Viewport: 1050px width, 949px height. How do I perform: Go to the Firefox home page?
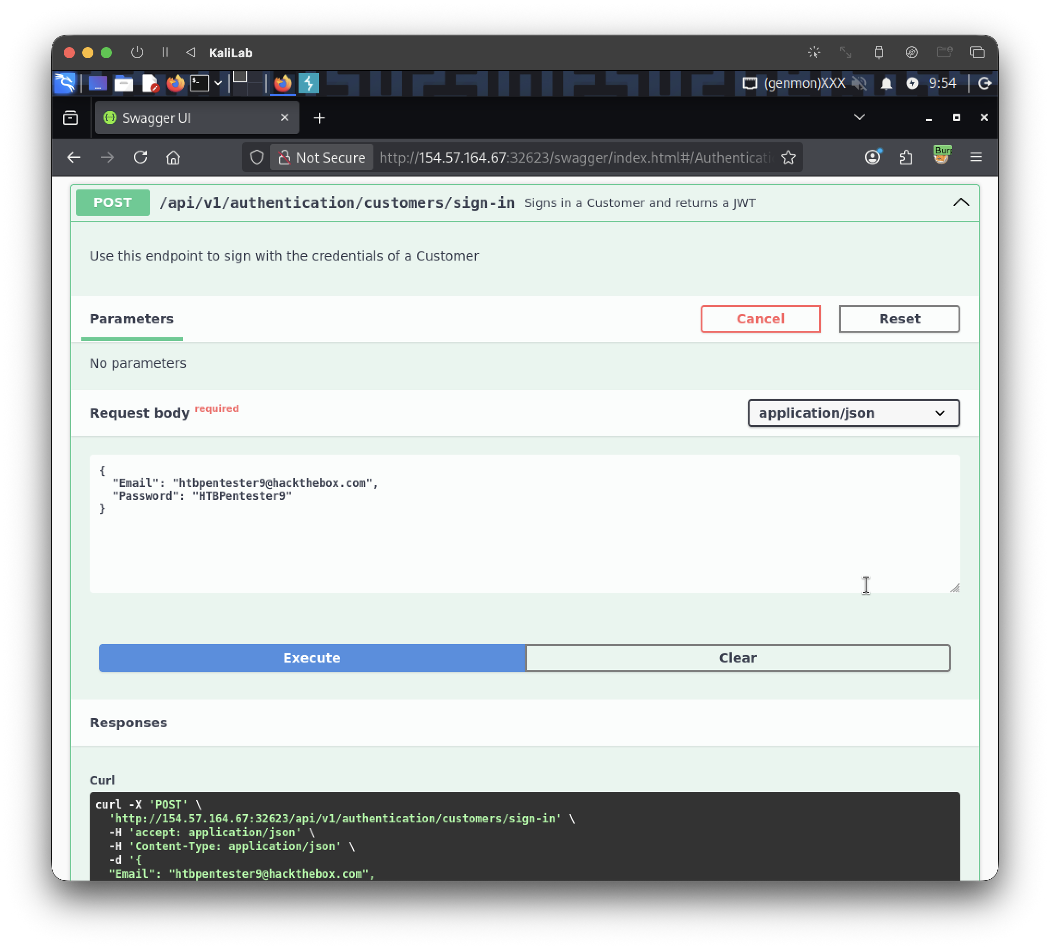pyautogui.click(x=173, y=157)
